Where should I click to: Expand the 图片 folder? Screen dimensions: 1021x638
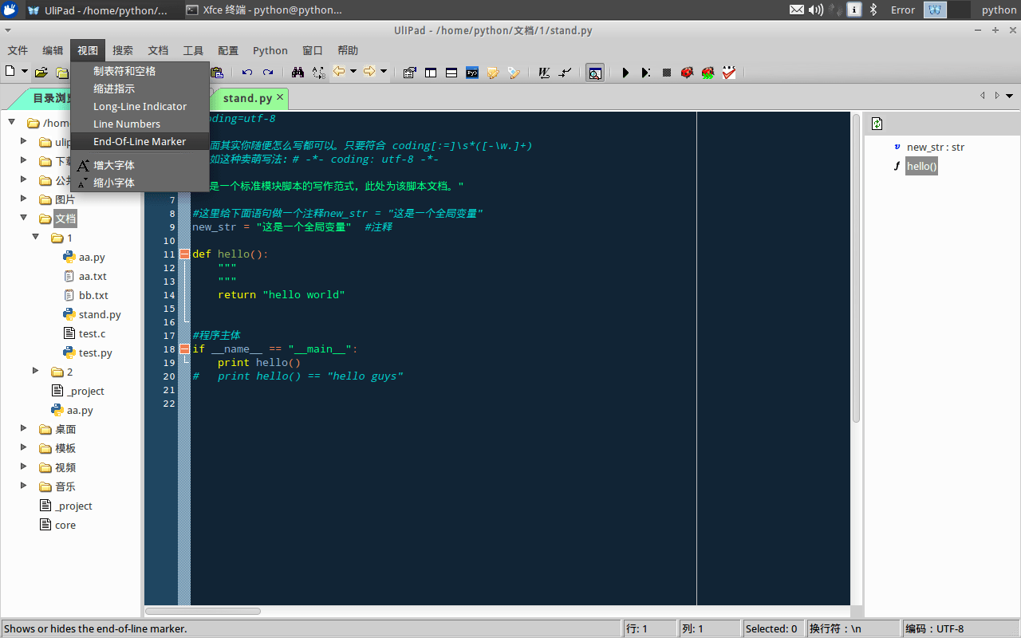(24, 199)
